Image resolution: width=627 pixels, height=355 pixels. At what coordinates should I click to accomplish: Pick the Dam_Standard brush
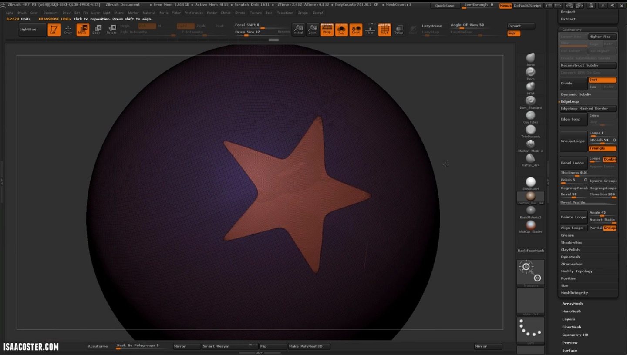(530, 102)
